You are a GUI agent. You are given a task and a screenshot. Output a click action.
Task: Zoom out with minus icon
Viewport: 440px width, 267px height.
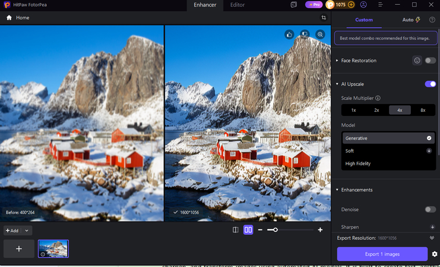[260, 230]
